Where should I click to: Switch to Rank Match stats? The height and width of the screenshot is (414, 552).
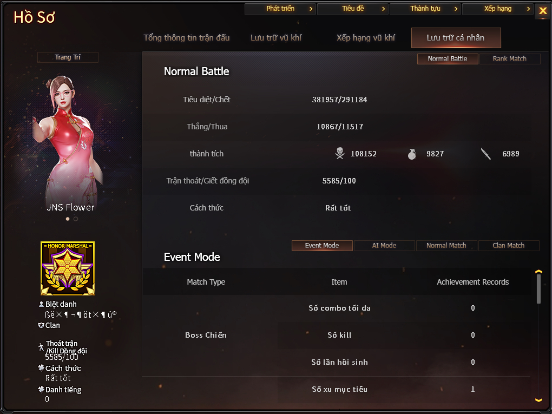[509, 59]
